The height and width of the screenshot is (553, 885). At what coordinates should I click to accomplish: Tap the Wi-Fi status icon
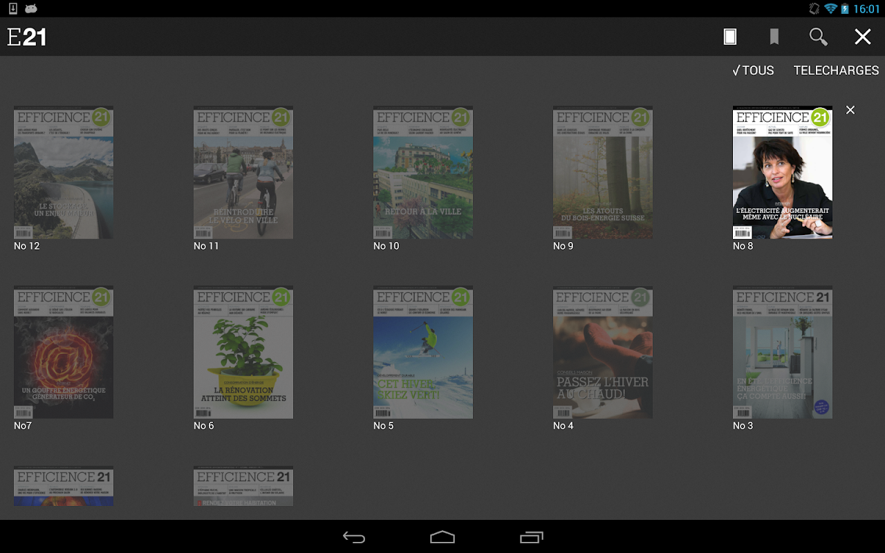click(830, 9)
